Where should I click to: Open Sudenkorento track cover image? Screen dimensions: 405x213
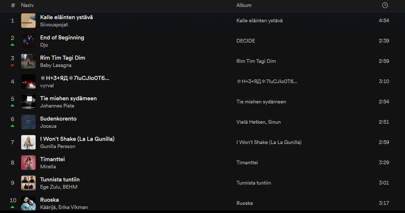[x=28, y=122]
